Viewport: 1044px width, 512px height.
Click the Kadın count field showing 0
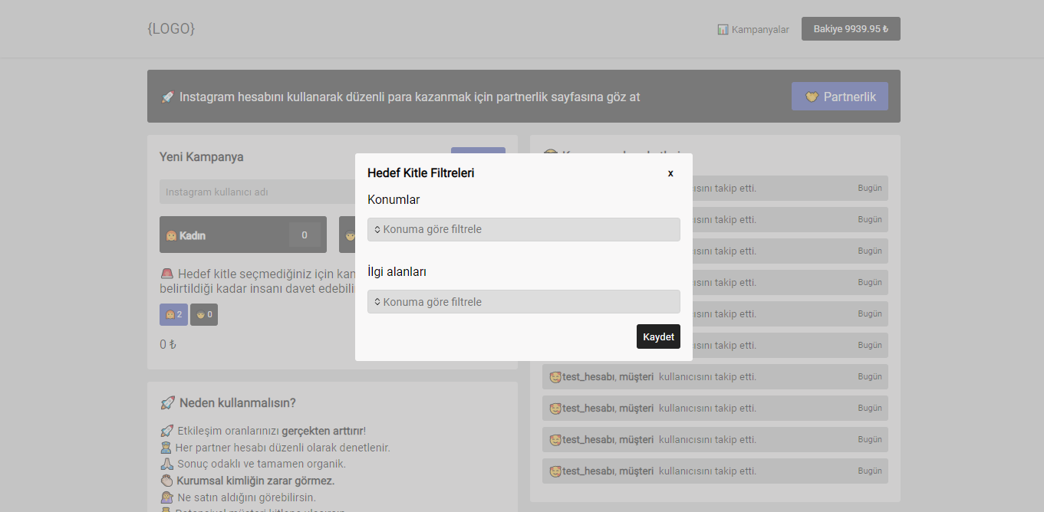tap(305, 235)
